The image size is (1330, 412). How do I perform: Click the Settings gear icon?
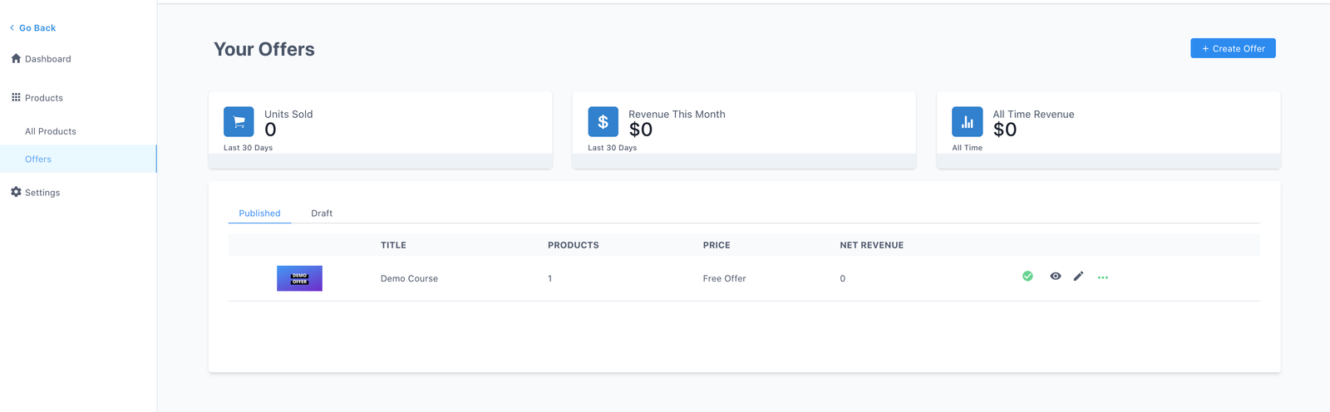tap(16, 192)
